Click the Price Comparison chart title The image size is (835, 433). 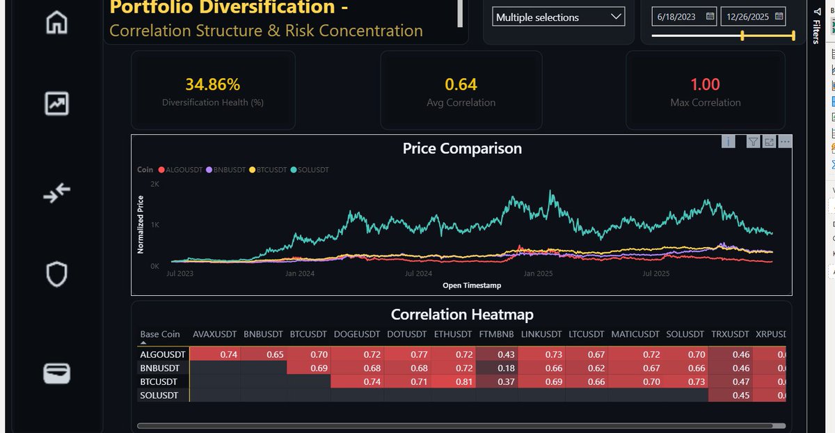point(462,148)
